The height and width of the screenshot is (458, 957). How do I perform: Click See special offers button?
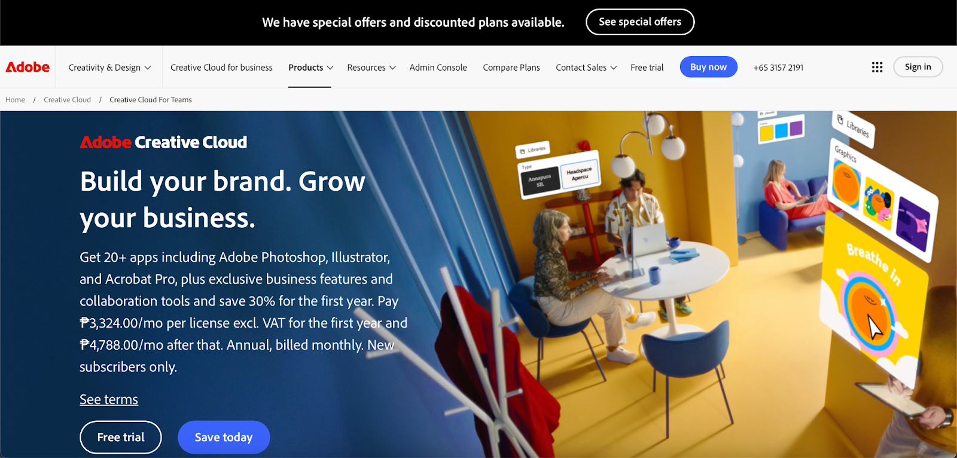coord(640,22)
